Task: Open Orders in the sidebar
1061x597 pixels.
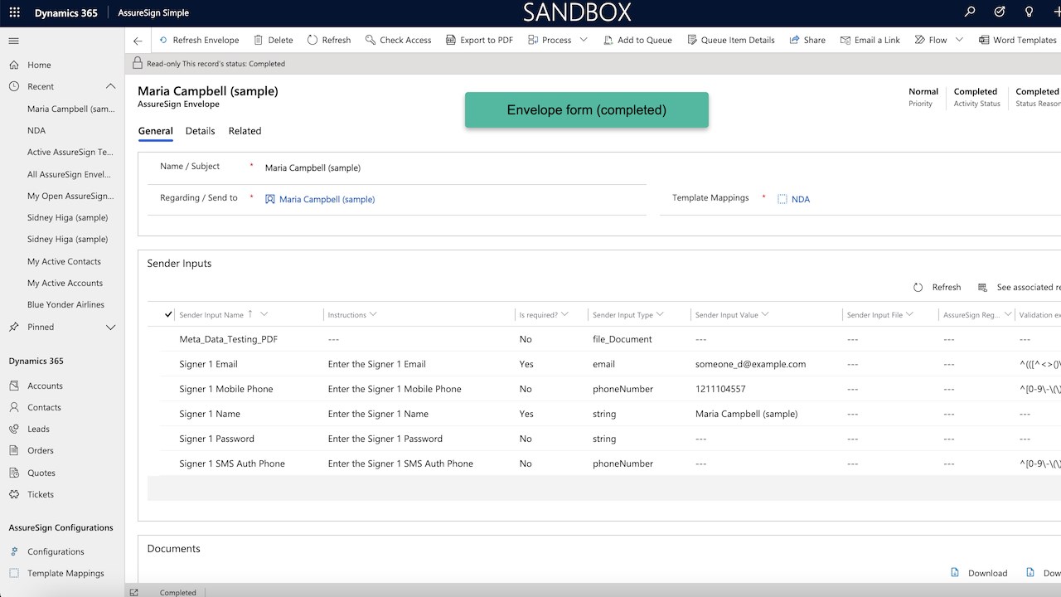Action: click(40, 450)
